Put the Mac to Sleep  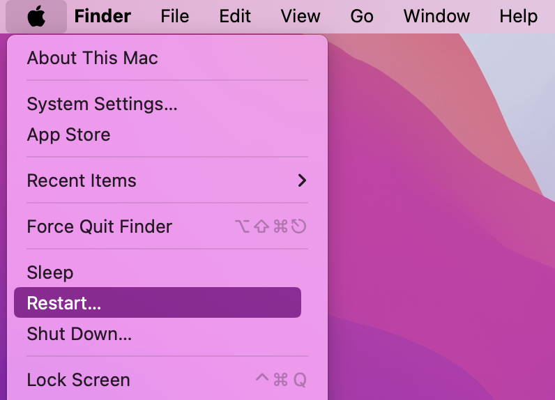tap(167, 272)
